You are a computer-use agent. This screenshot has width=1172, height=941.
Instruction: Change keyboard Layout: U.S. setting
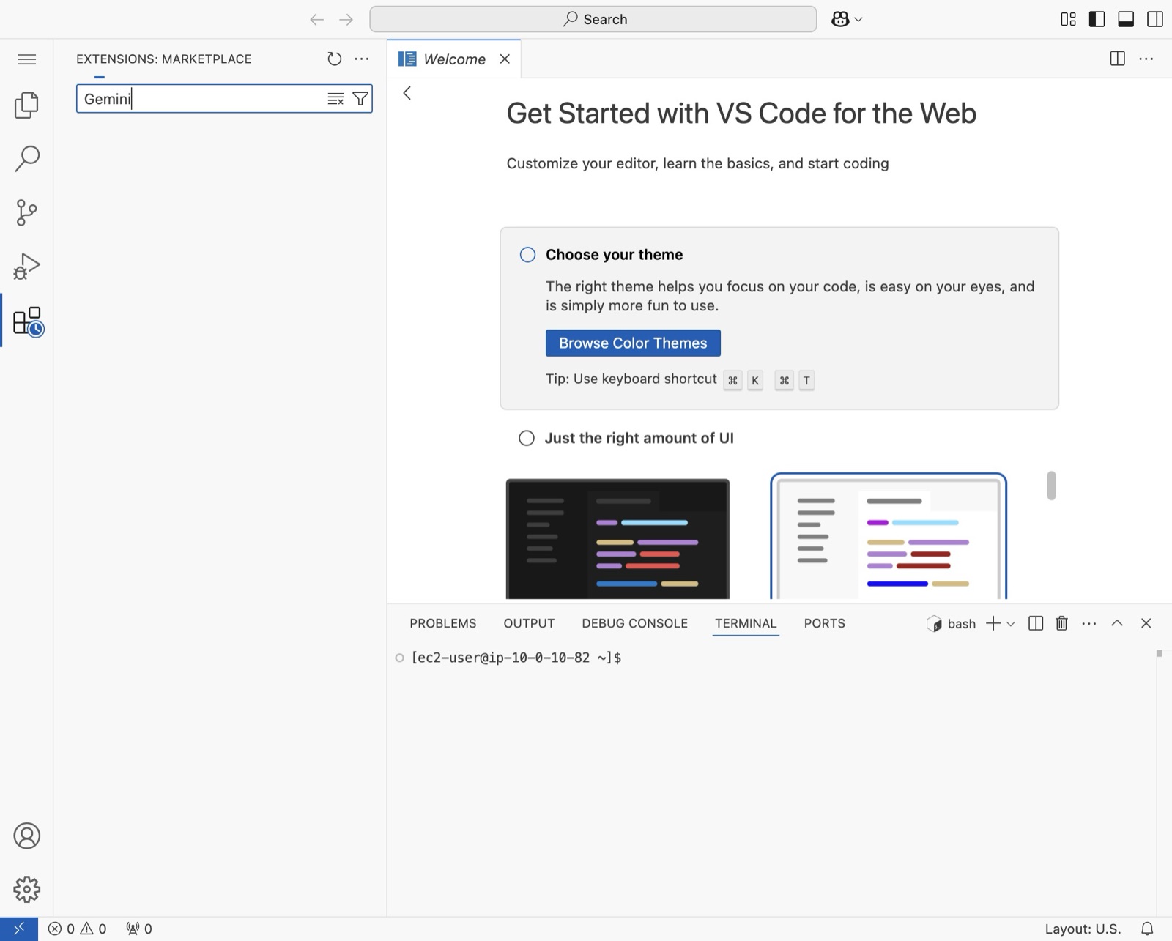pos(1083,929)
